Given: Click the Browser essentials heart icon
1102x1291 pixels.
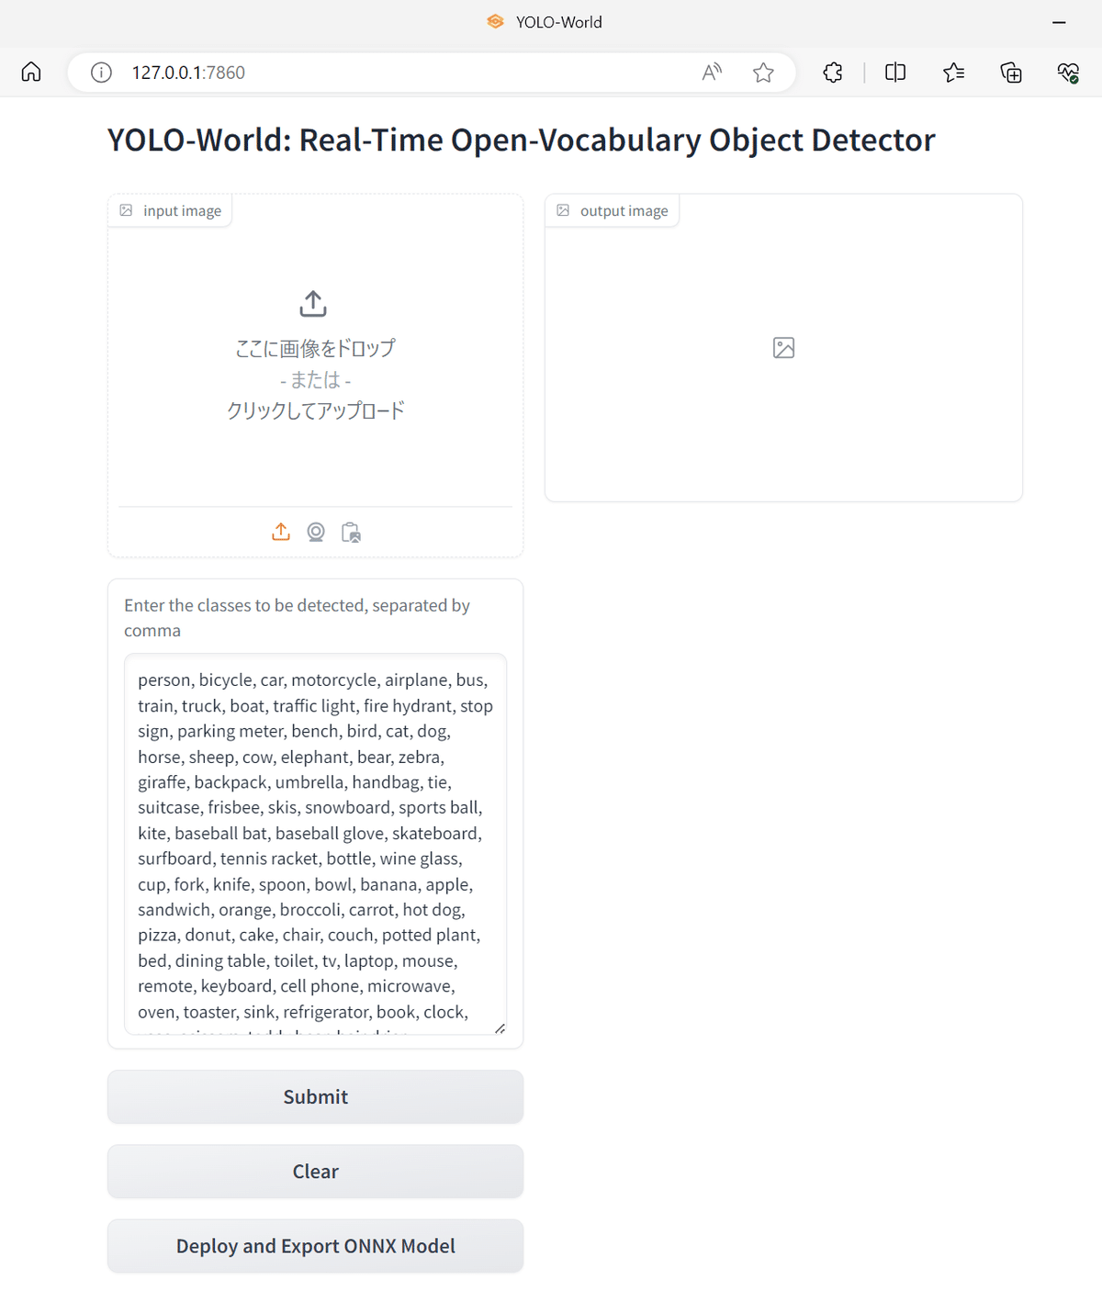Looking at the screenshot, I should (x=1068, y=72).
